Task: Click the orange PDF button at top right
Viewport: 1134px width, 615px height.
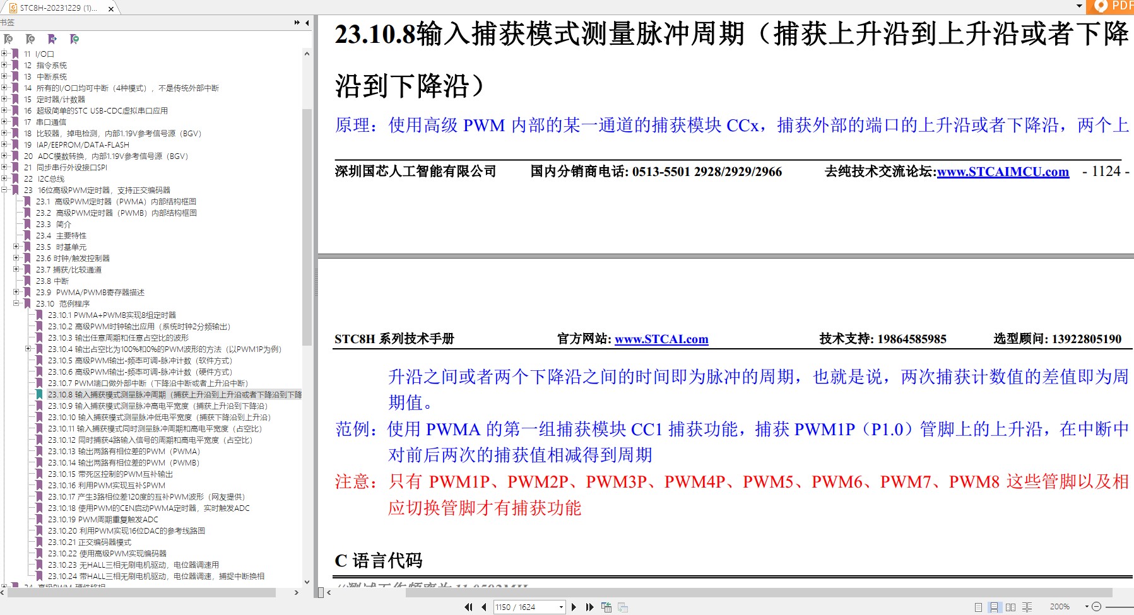Action: tap(1110, 6)
